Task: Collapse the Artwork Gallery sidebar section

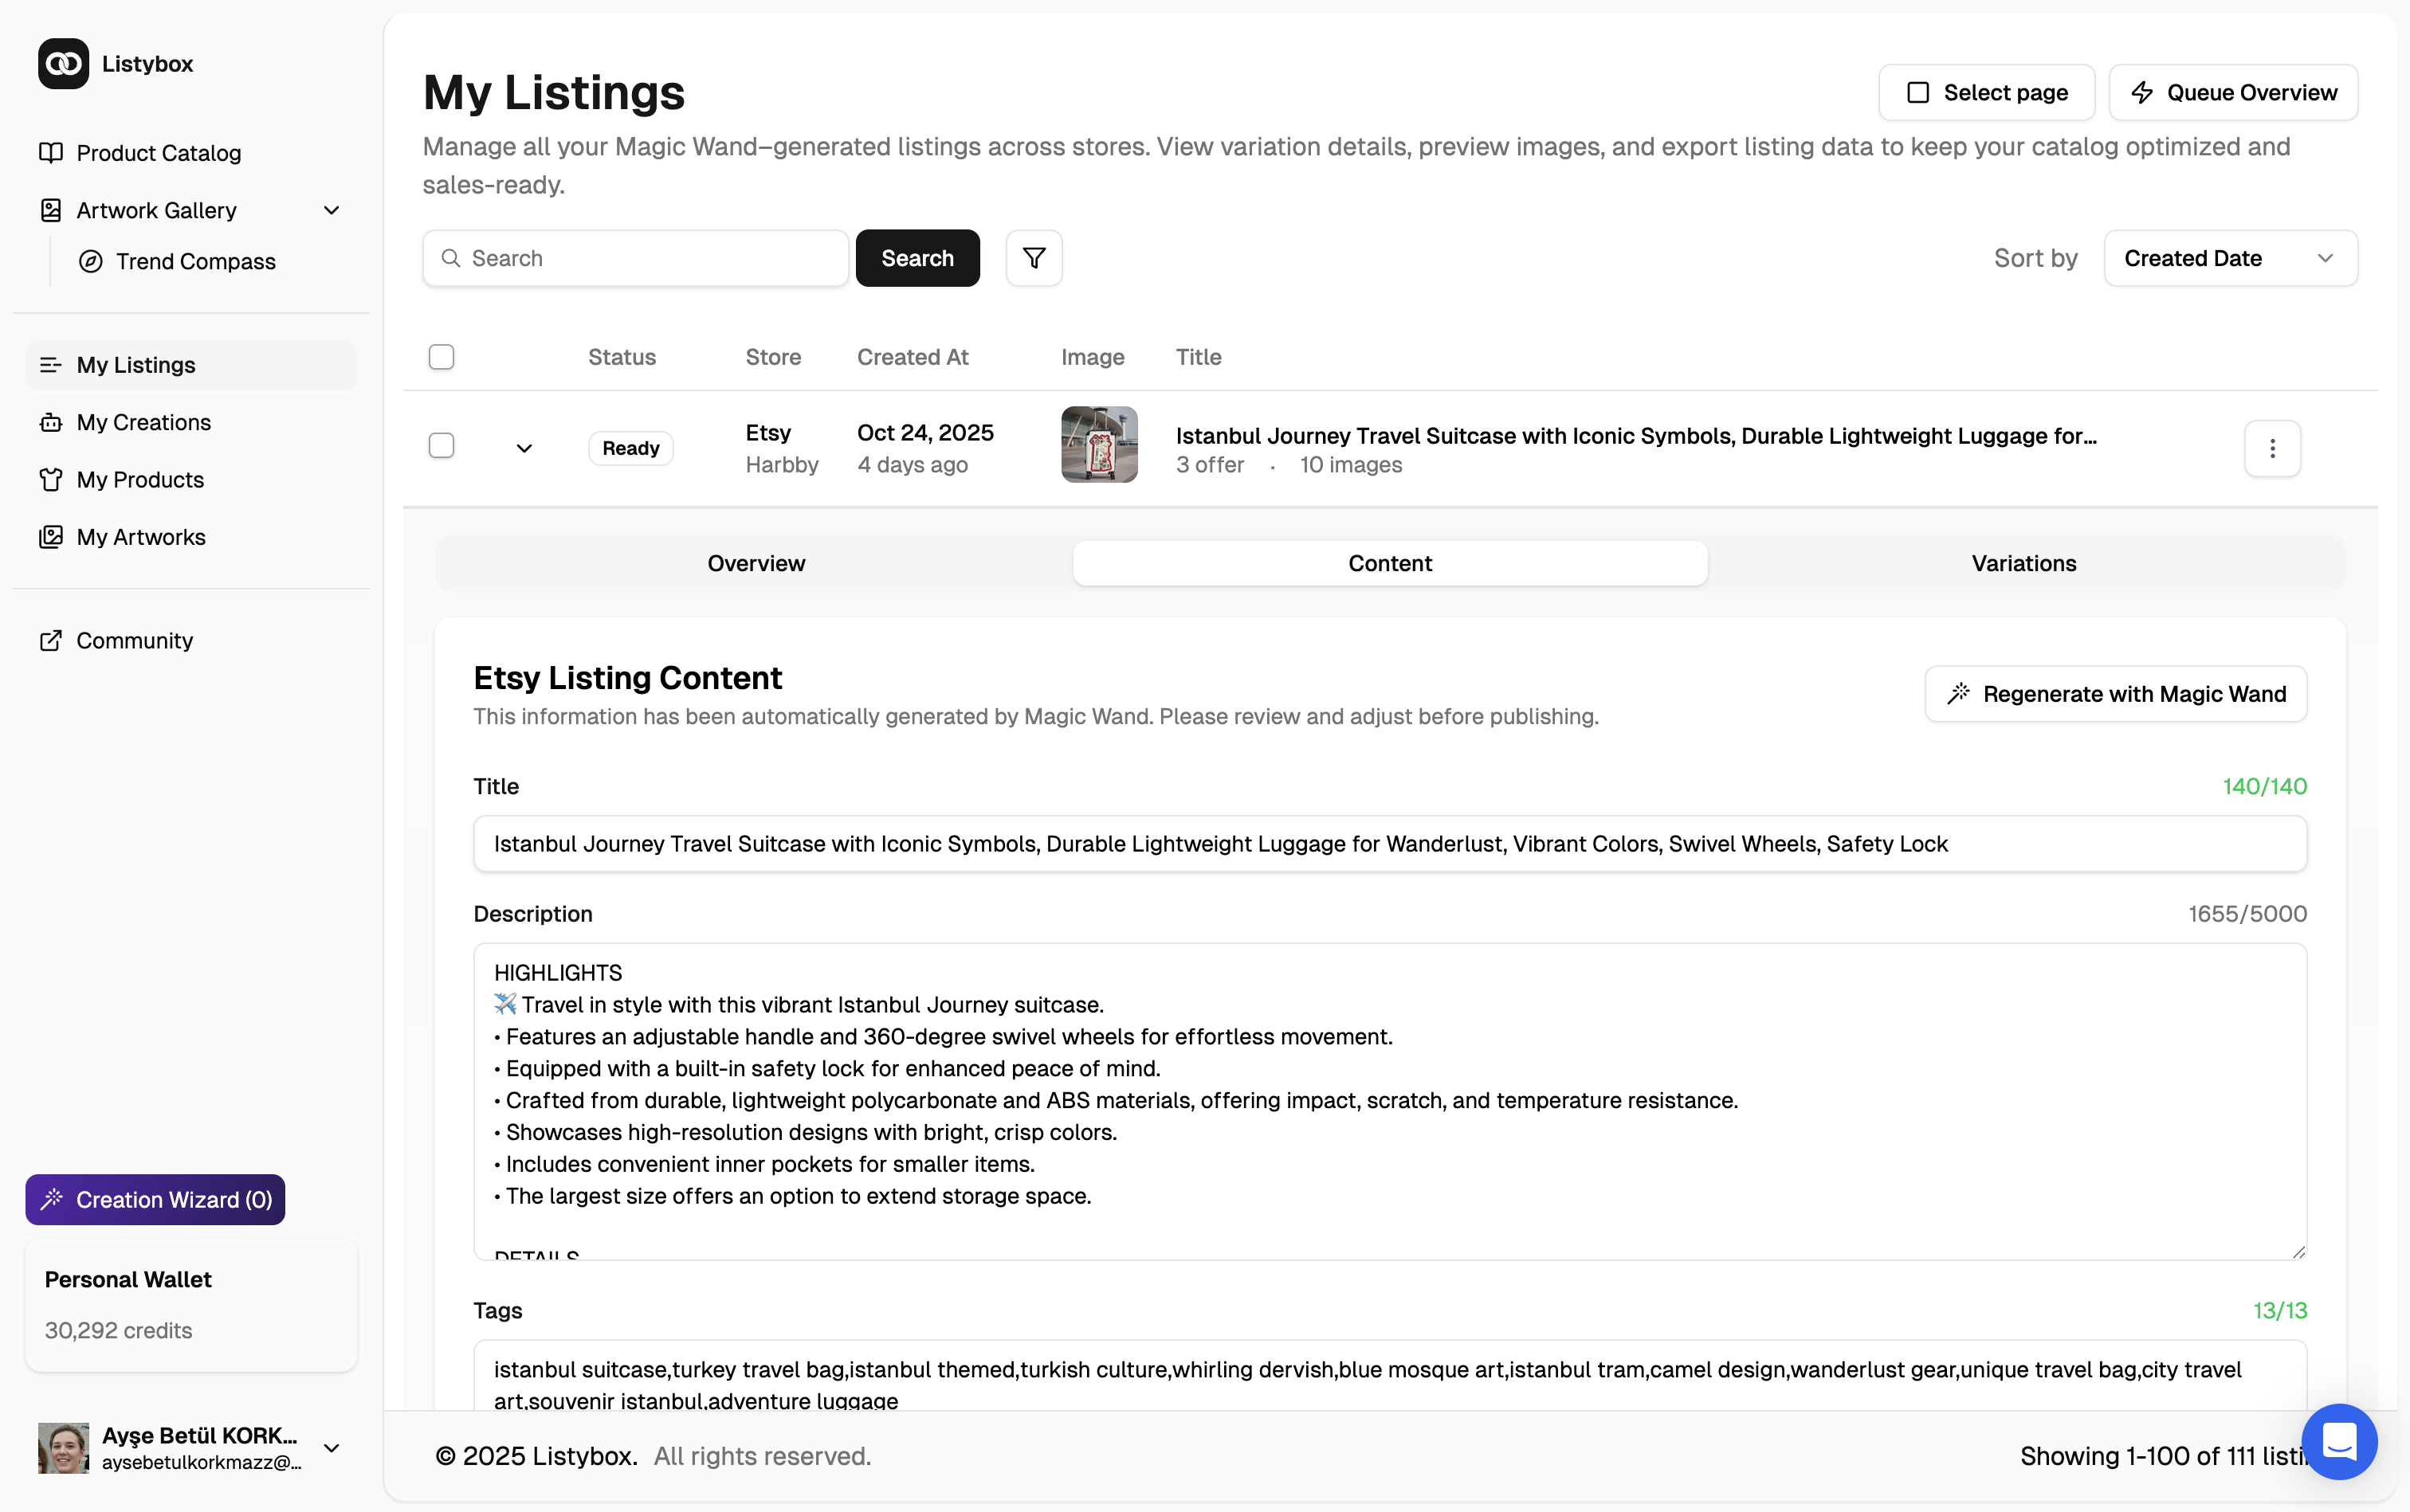Action: coord(332,210)
